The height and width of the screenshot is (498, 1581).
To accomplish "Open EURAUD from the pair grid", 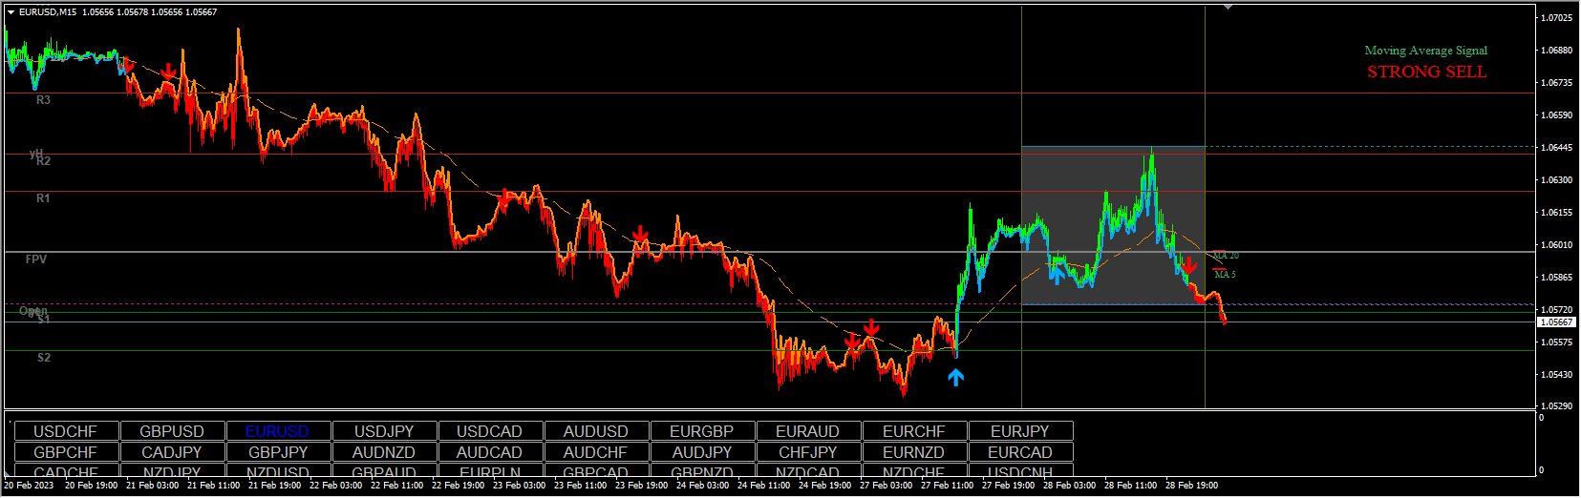I will pyautogui.click(x=808, y=431).
